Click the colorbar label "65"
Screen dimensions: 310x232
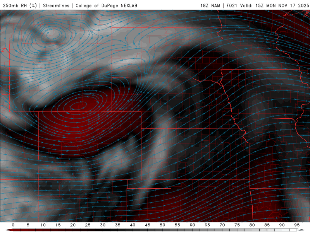(x=207, y=225)
